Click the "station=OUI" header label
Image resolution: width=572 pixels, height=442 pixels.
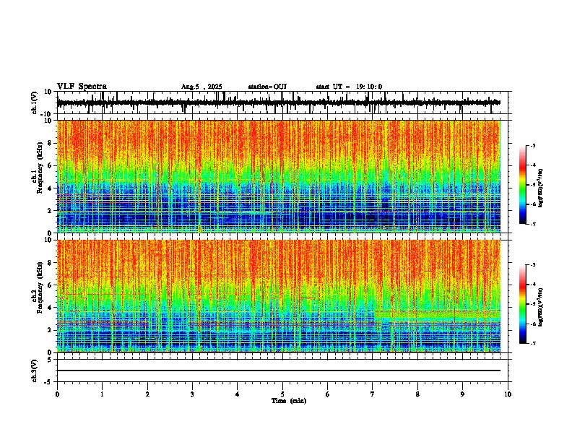point(267,87)
